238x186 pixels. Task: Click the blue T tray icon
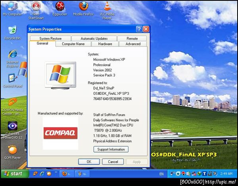205,174
